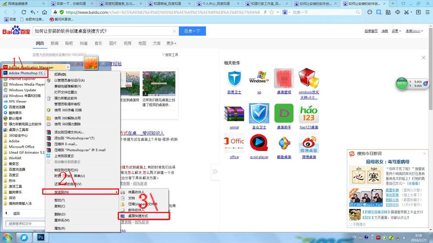This screenshot has height=243, width=433.
Task: Click the Baidu search input field
Action: coord(103,31)
